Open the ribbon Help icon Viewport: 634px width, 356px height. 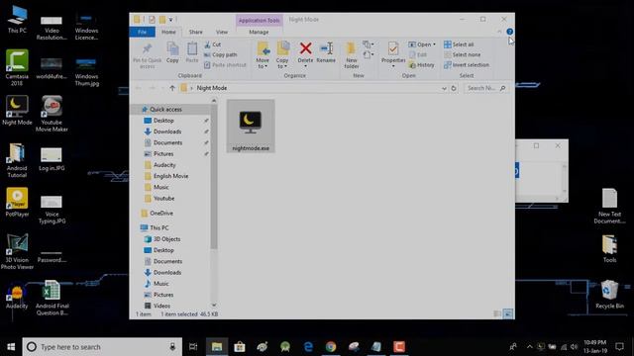coord(509,32)
